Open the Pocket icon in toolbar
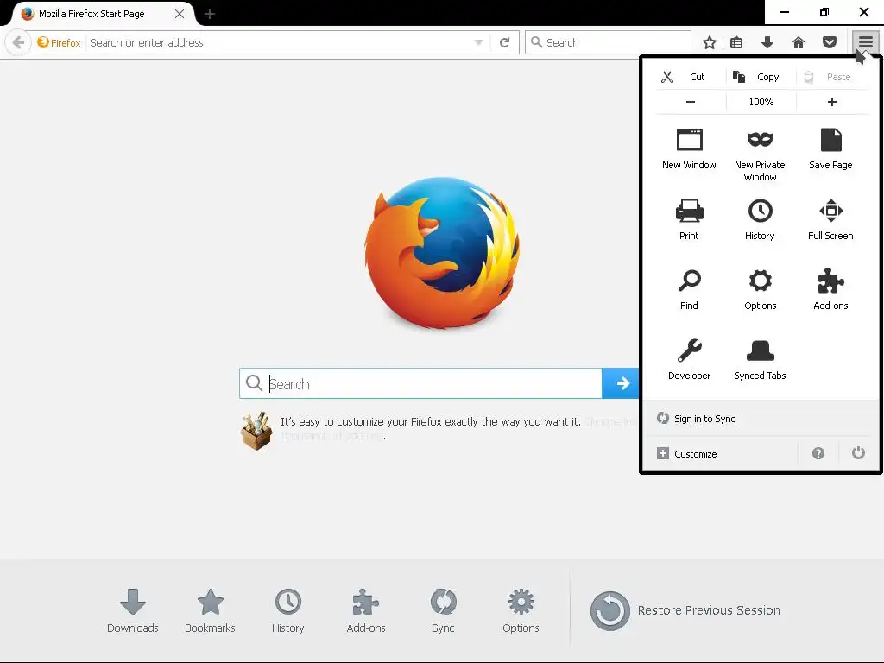Screen dimensions: 884x663 coord(830,42)
